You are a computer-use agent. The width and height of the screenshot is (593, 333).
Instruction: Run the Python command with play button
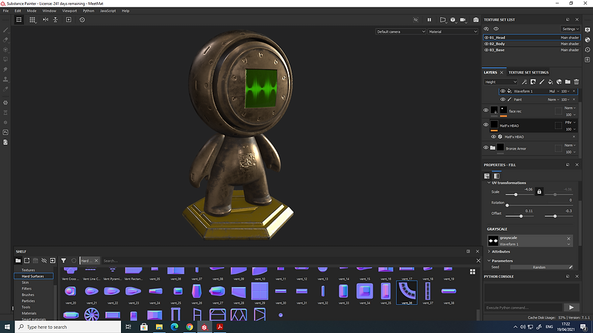[571, 308]
